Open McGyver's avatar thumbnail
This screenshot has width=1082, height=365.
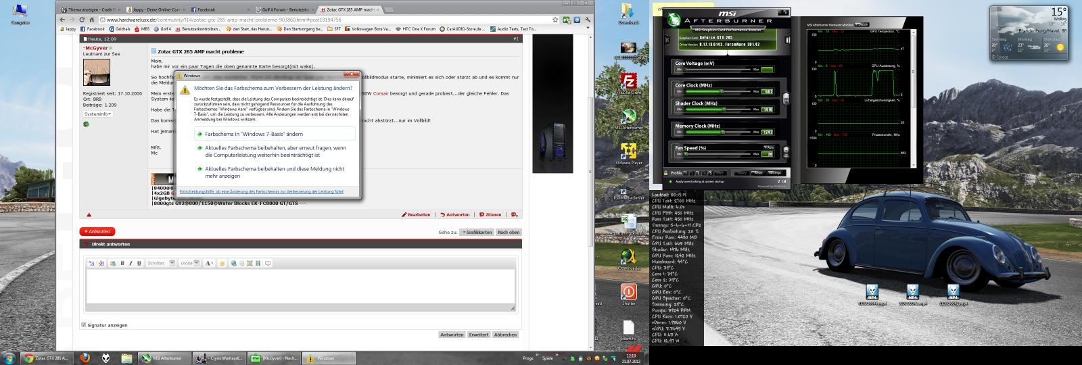point(96,72)
